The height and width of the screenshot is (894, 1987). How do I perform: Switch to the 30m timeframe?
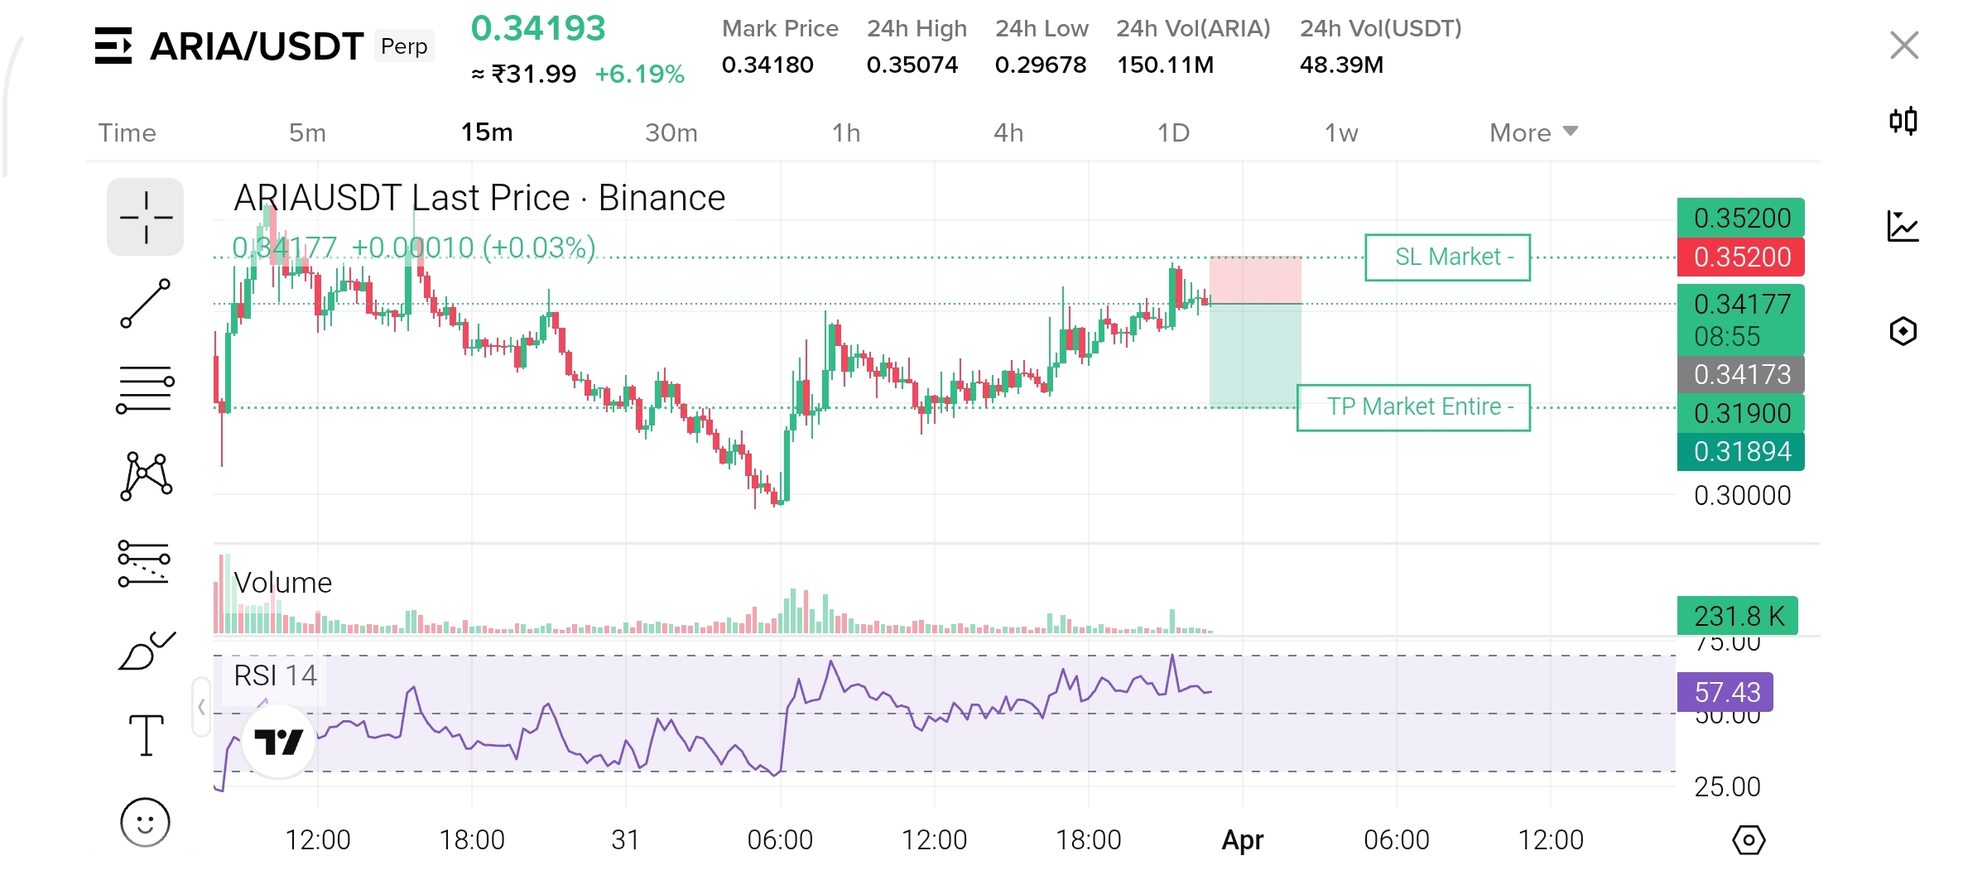[671, 132]
